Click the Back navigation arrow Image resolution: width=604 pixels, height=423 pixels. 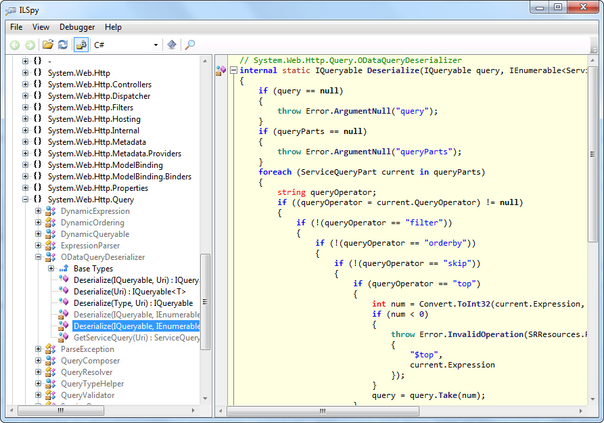point(14,45)
